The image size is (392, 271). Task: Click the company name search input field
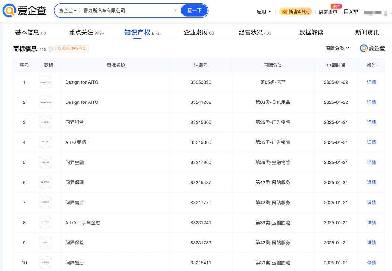click(x=125, y=11)
